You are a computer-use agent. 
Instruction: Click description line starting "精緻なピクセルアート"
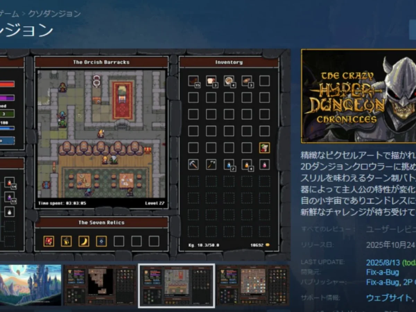(358, 155)
